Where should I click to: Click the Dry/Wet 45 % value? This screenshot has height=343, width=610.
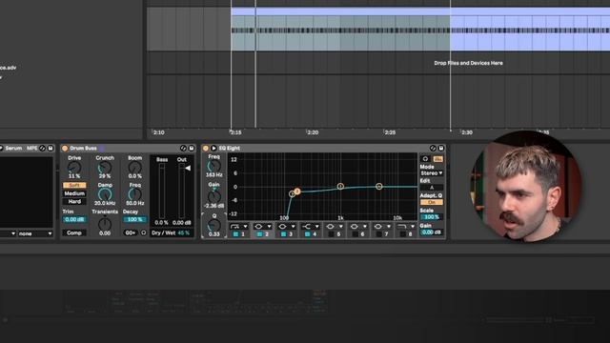[x=184, y=232]
